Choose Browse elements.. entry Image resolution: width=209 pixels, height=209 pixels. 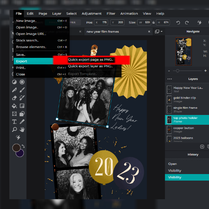(41, 47)
